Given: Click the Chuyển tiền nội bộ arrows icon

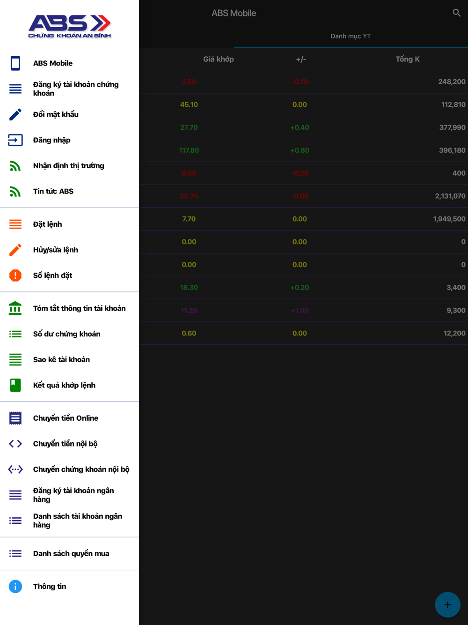Looking at the screenshot, I should (x=15, y=444).
